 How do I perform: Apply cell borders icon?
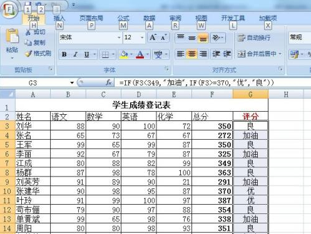(105, 55)
